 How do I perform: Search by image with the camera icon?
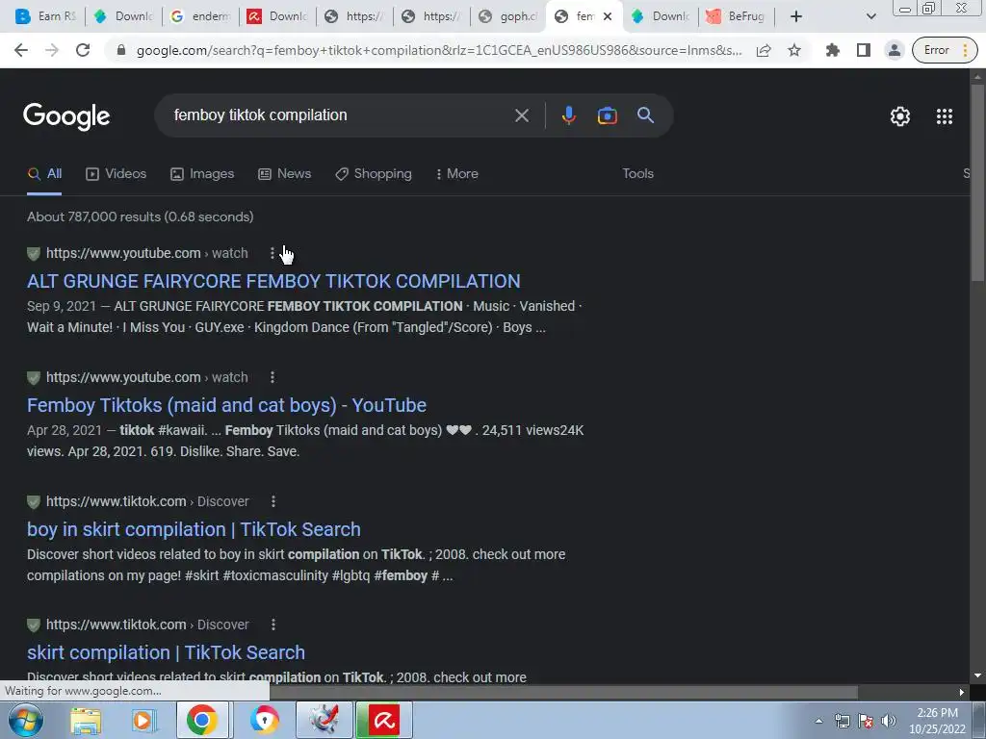point(607,115)
